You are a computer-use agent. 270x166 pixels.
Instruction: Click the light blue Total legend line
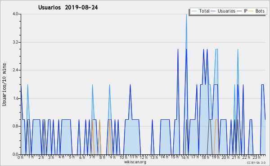click(194, 11)
